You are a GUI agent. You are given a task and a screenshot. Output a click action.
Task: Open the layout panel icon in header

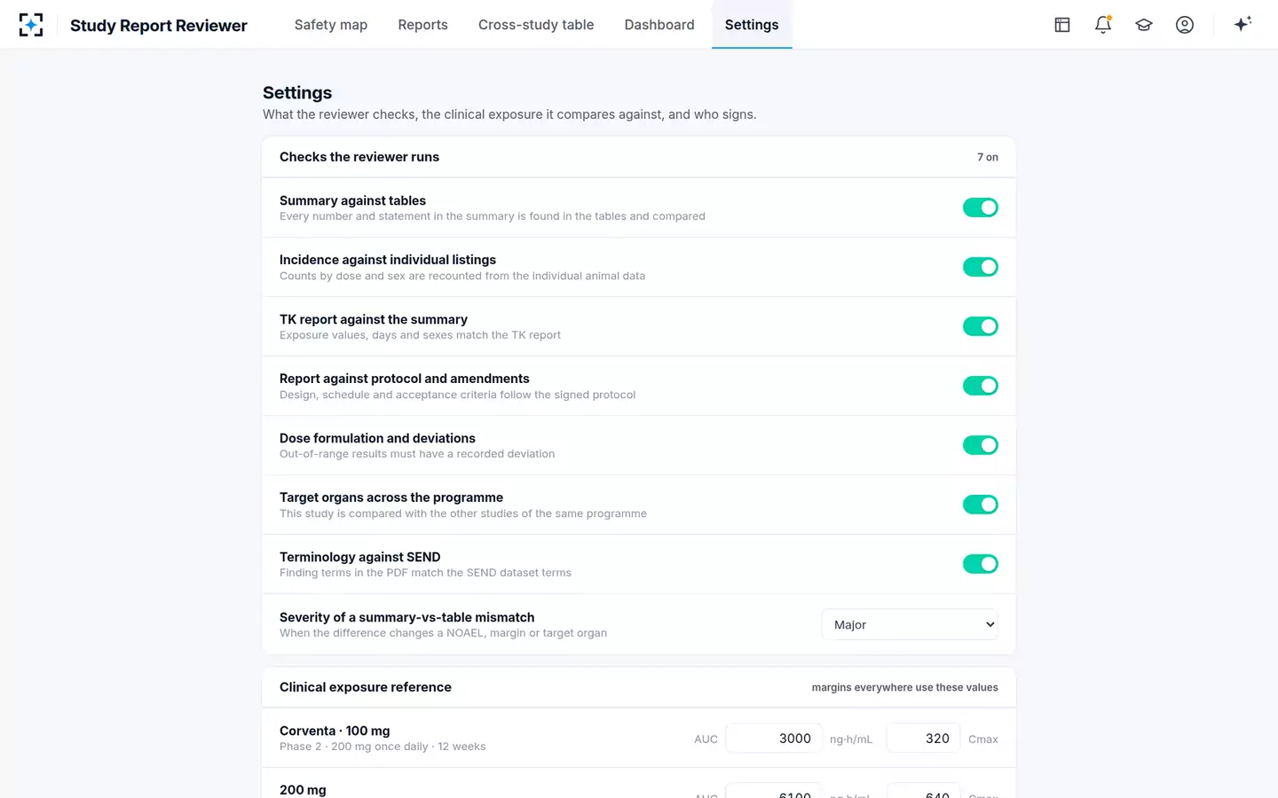pos(1062,25)
